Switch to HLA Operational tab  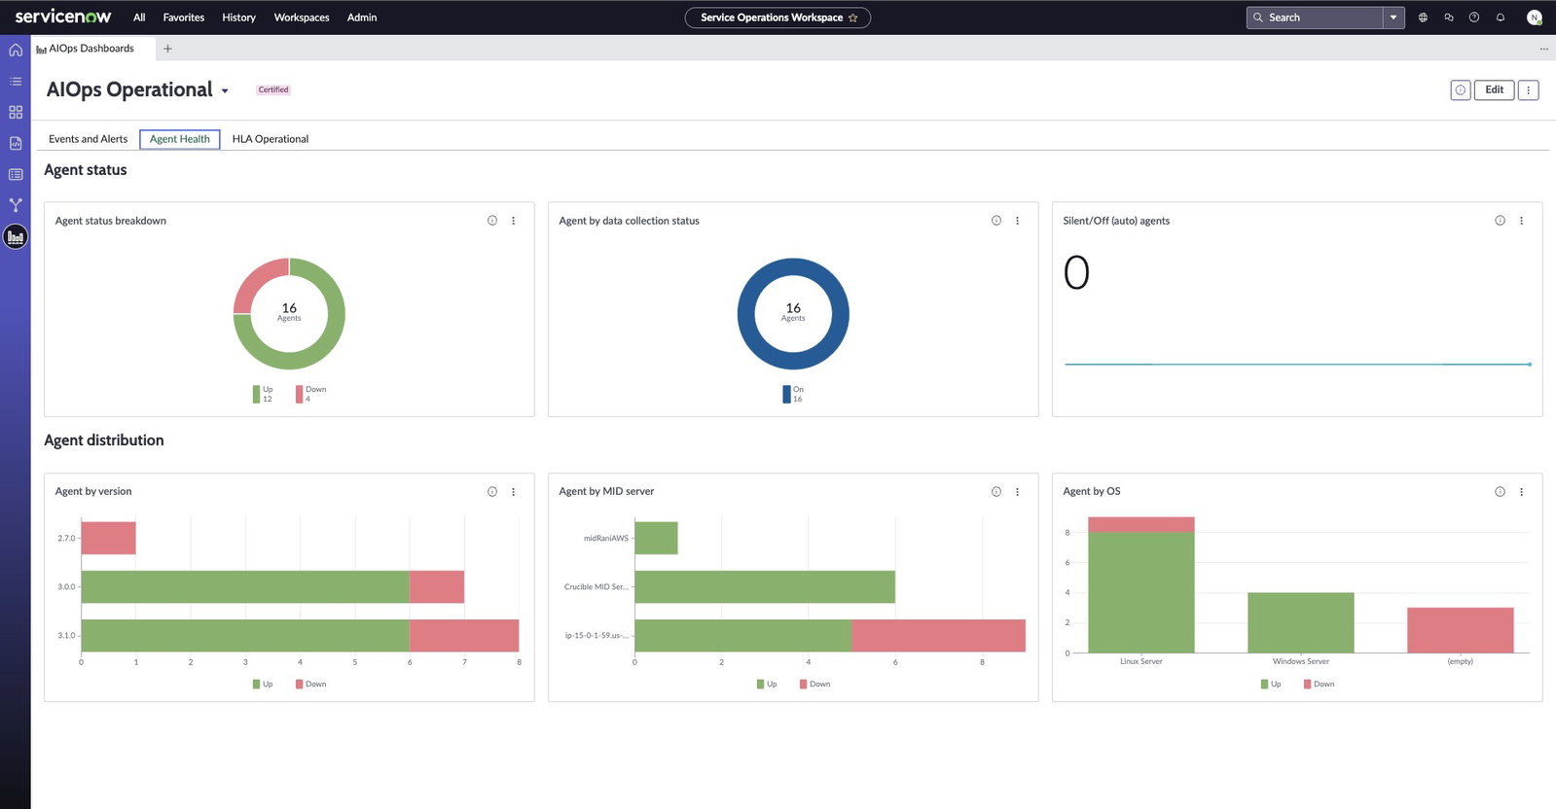pos(271,139)
